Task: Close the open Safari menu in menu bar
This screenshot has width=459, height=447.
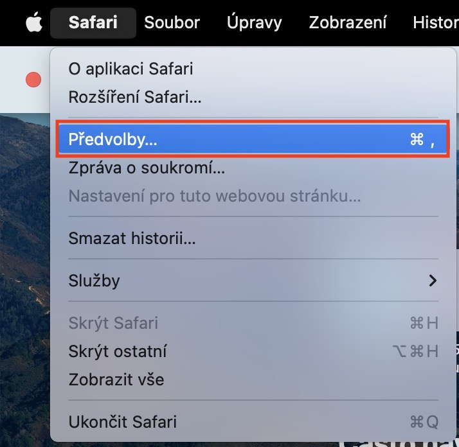Action: [x=93, y=23]
